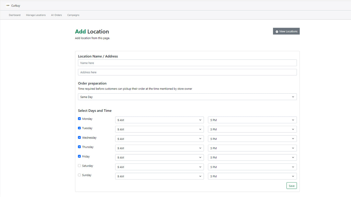
Task: Click the View Locations button
Action: (286, 31)
